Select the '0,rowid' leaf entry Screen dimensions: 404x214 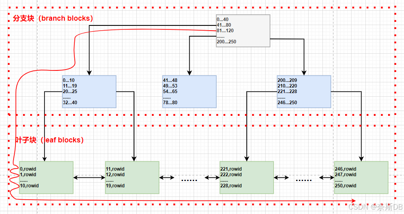tap(28, 169)
